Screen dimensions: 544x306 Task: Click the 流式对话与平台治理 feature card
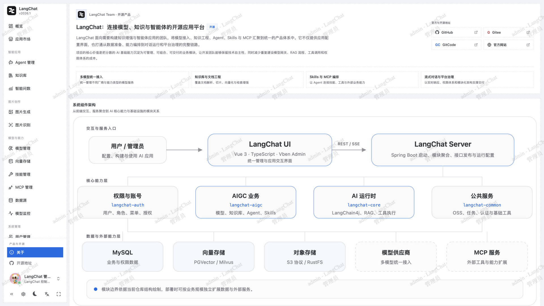coord(477,80)
